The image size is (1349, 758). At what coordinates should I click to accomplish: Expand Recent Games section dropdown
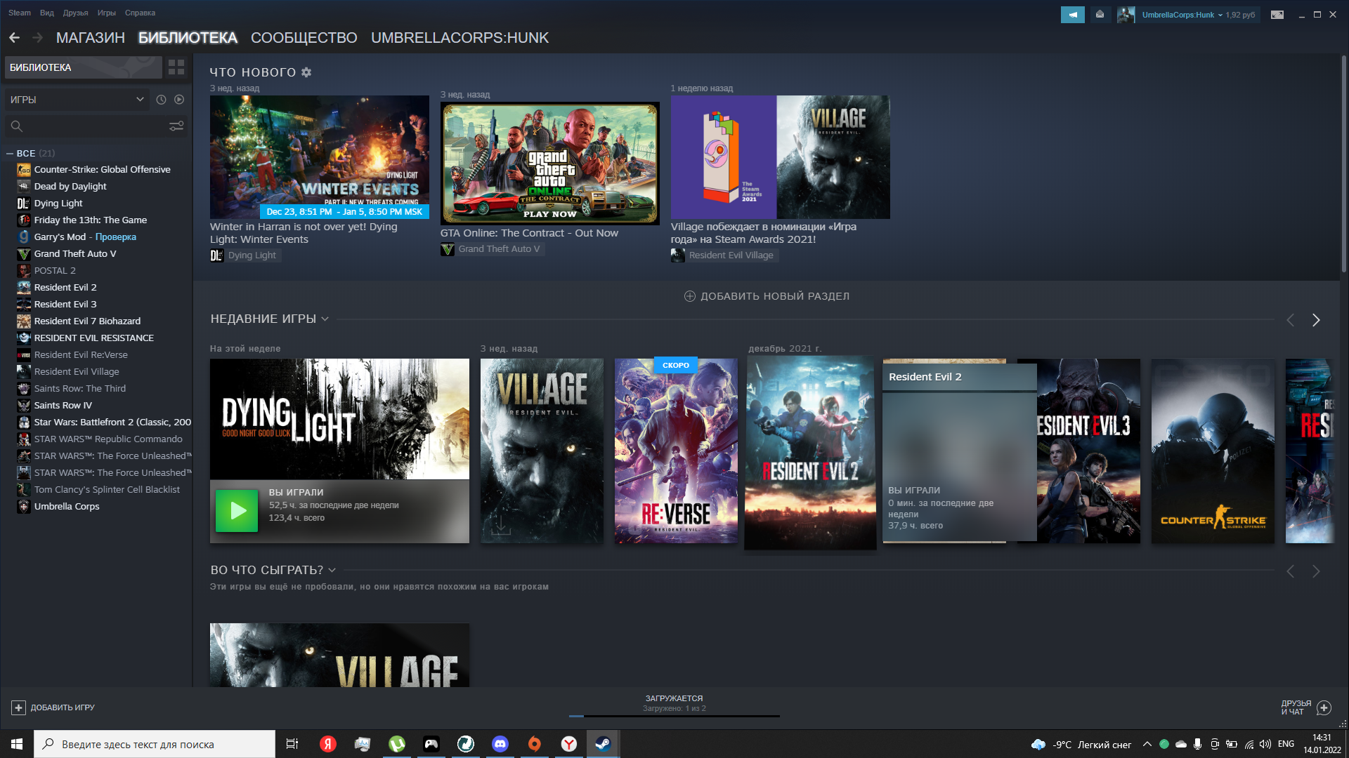[x=325, y=319]
